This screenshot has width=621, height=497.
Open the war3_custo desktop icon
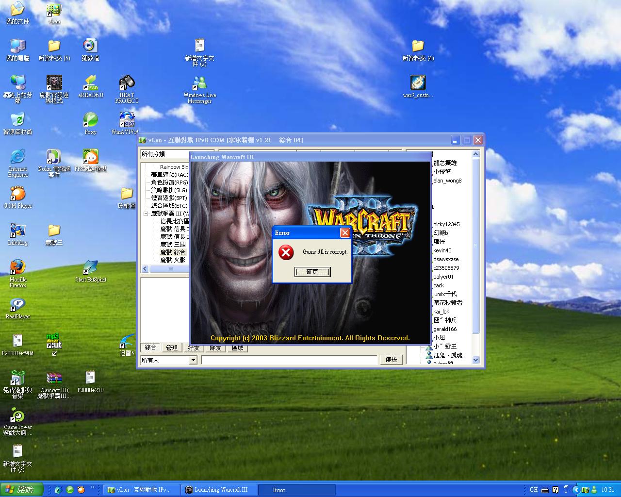[x=418, y=83]
